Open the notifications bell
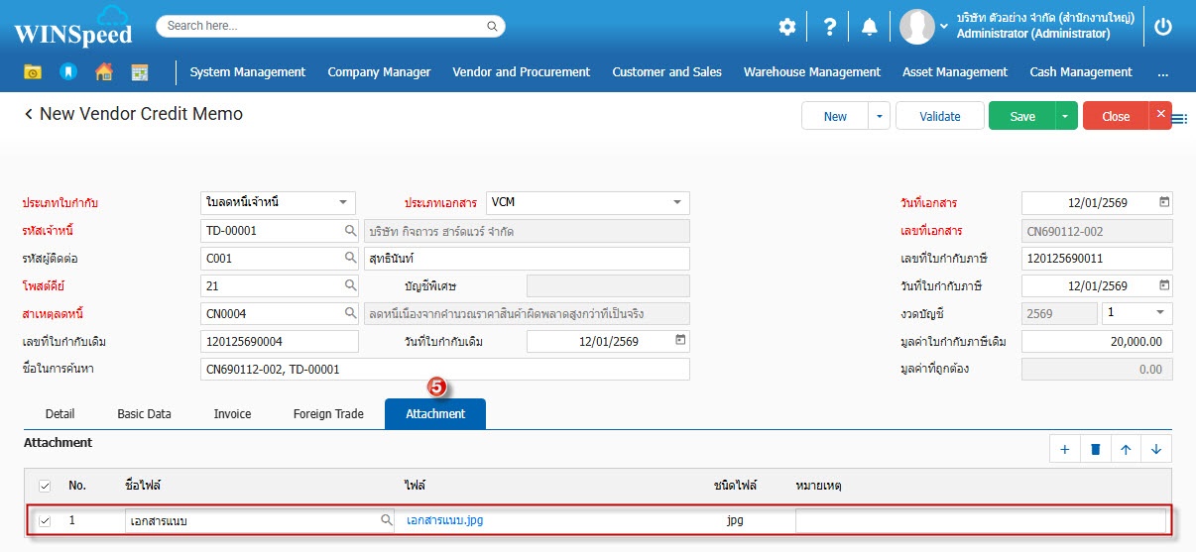Screen dimensions: 1196x552 coord(869,27)
